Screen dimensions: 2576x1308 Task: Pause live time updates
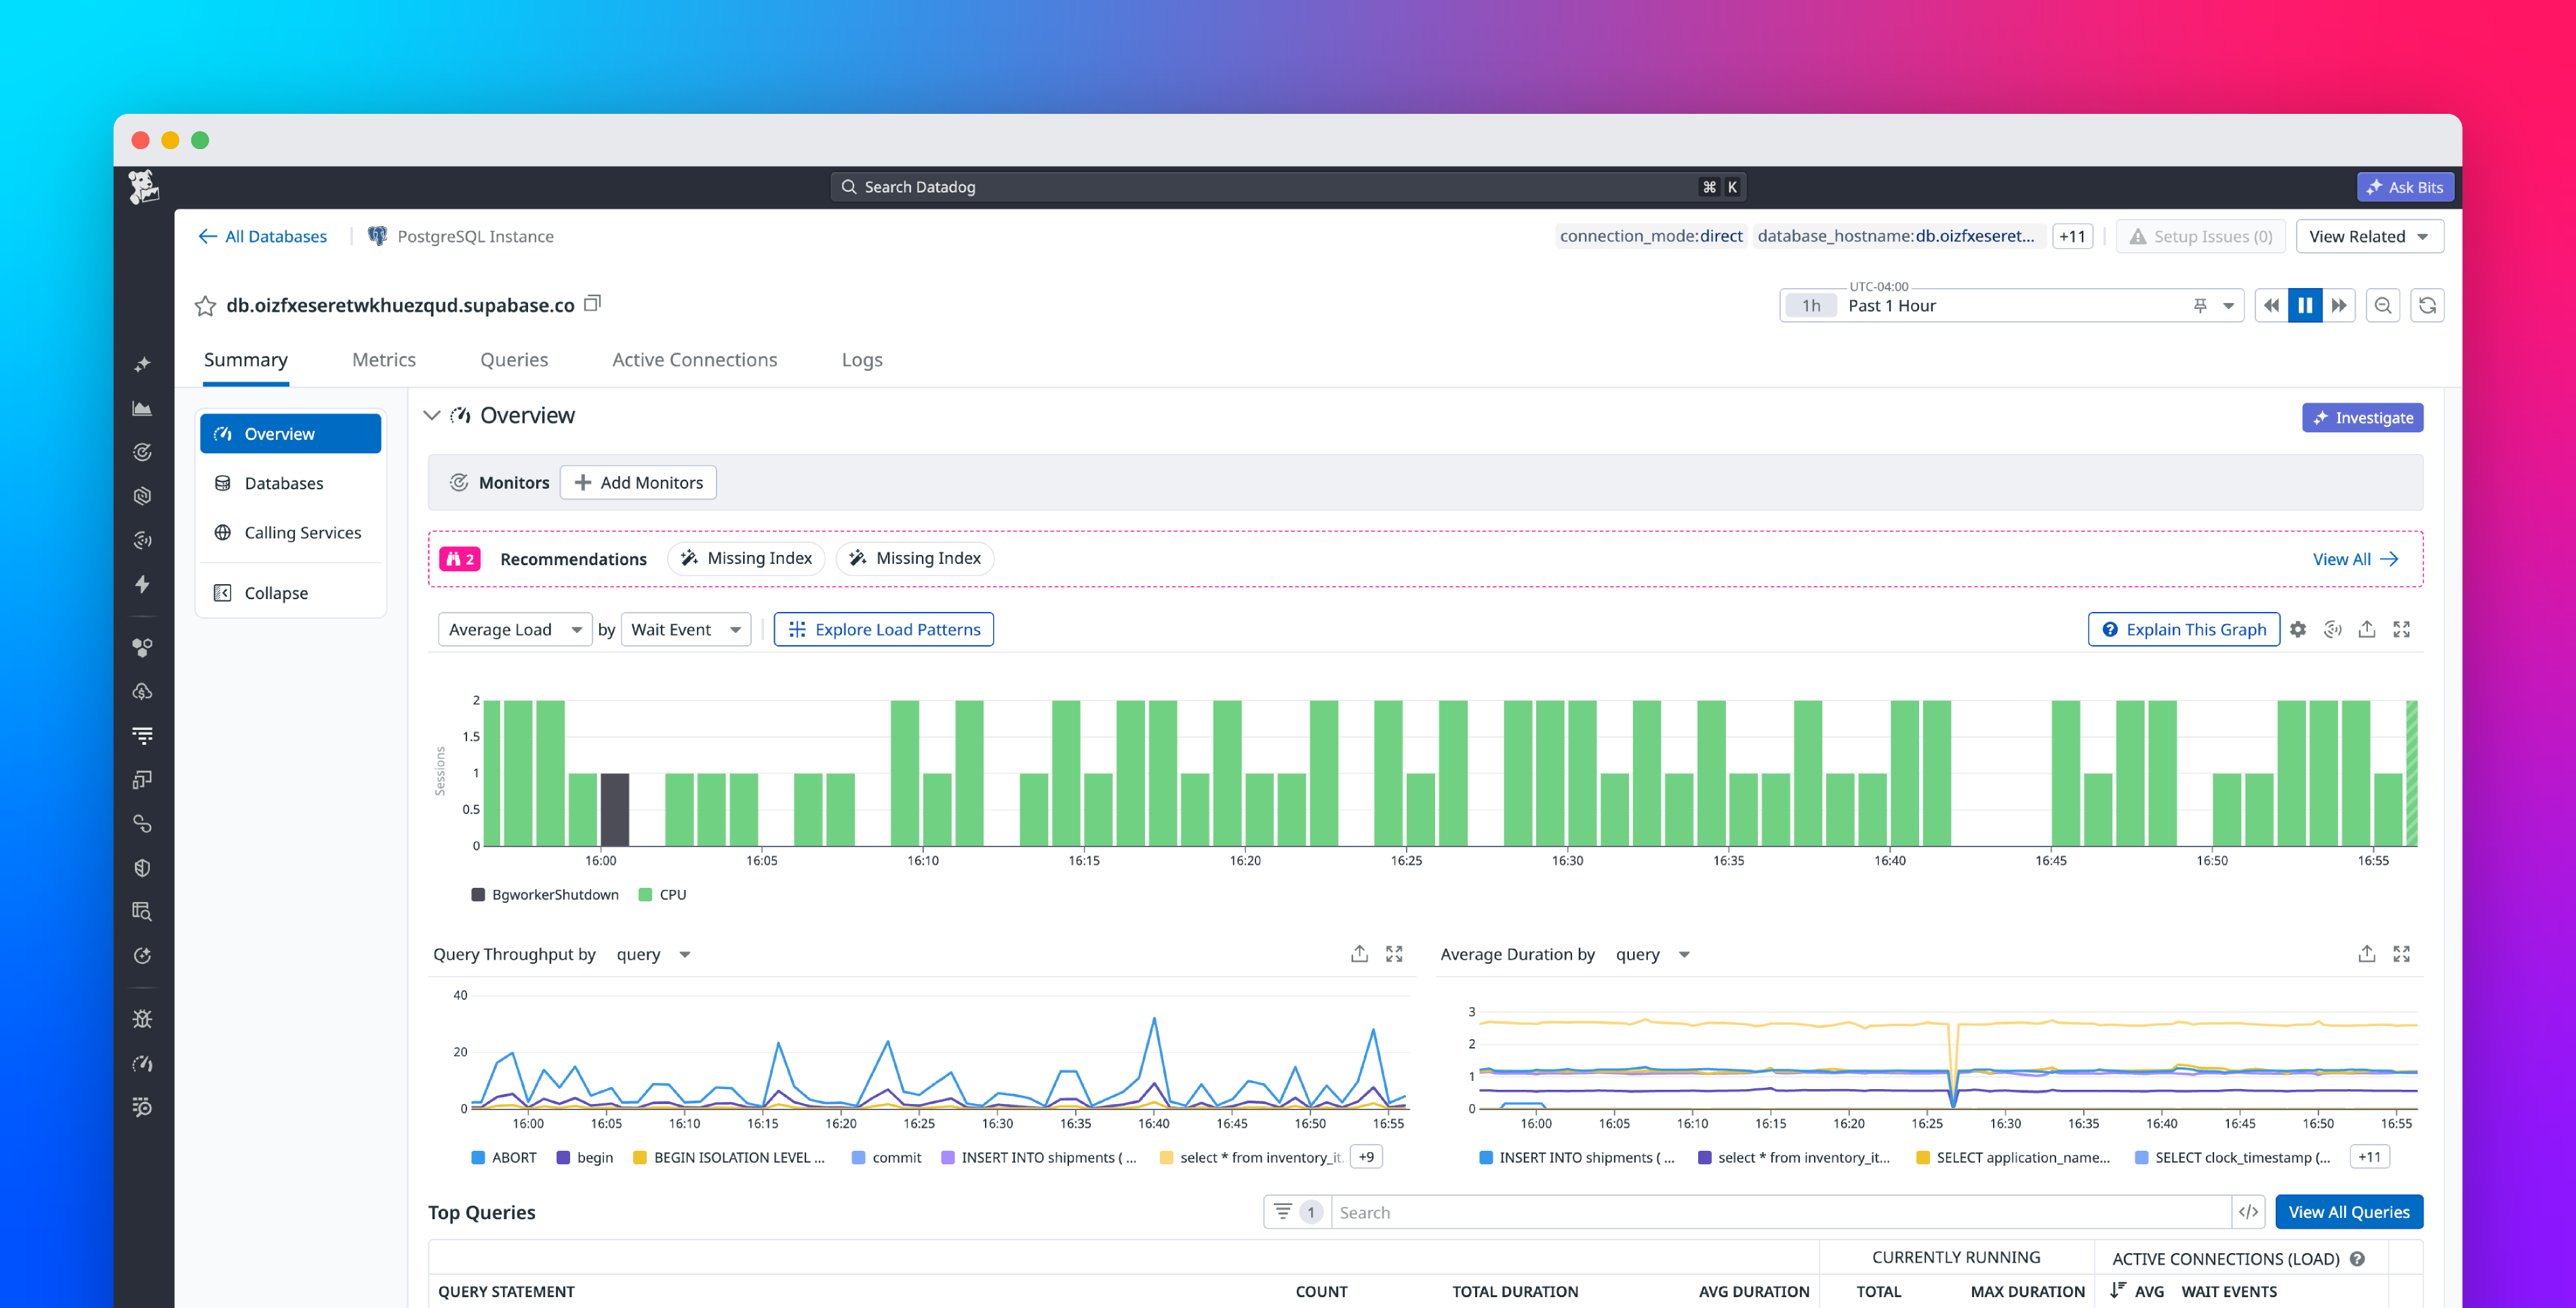tap(2305, 306)
